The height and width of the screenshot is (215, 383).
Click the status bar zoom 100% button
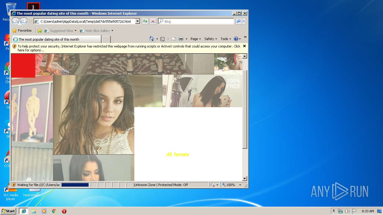point(229,185)
